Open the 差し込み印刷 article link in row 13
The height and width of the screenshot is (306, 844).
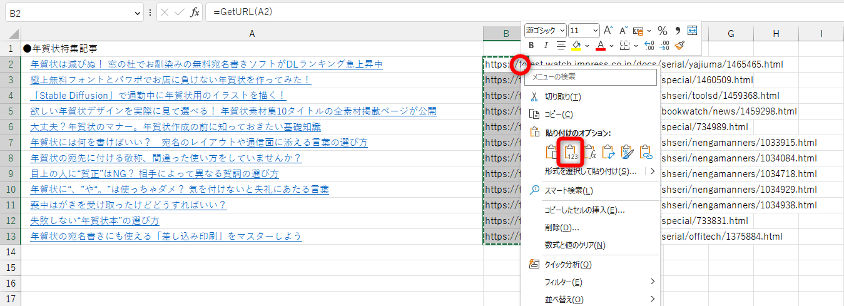tap(166, 237)
